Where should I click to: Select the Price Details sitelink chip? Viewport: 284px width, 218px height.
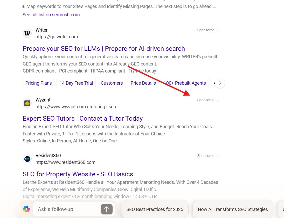coord(143,83)
